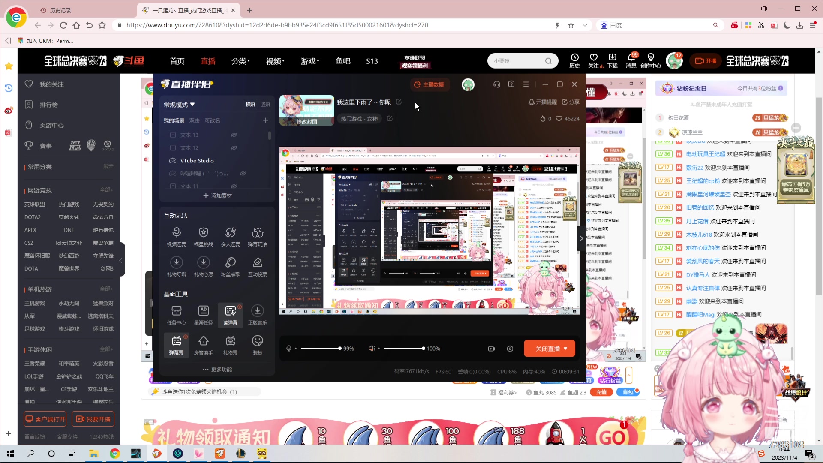Select the 视频连麦 interactive tool

(177, 236)
